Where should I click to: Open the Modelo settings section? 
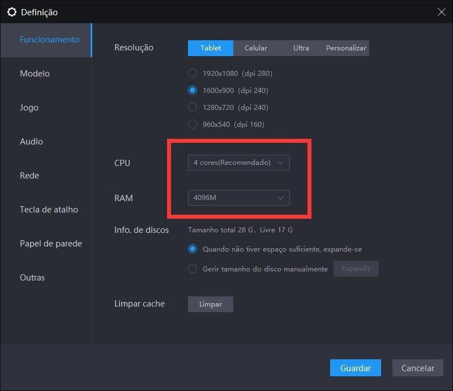35,74
